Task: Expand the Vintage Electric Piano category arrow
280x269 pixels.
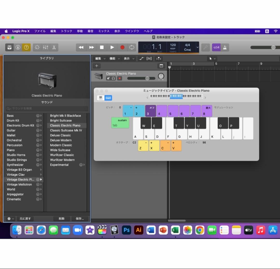Action: click(41, 180)
